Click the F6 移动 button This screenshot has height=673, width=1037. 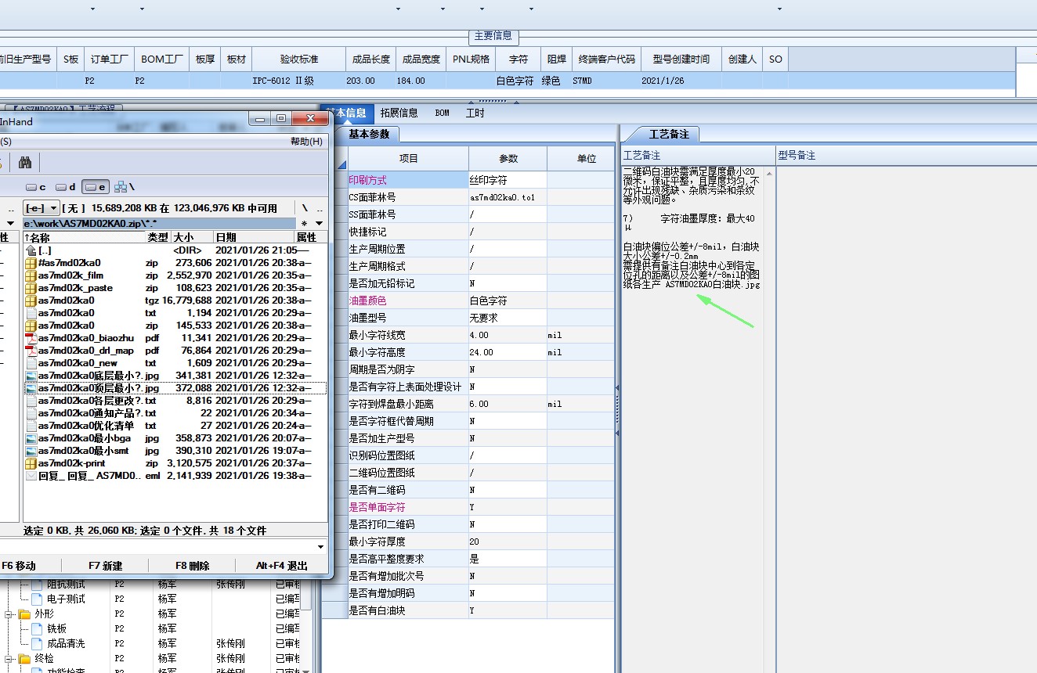[x=18, y=565]
